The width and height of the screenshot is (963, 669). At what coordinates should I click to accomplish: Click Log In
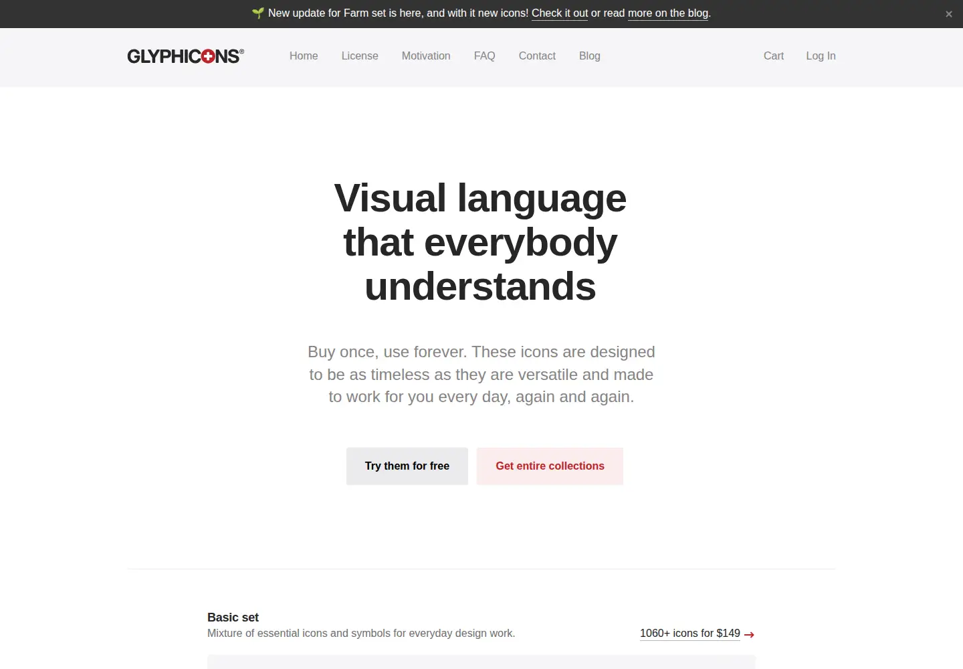[x=821, y=56]
